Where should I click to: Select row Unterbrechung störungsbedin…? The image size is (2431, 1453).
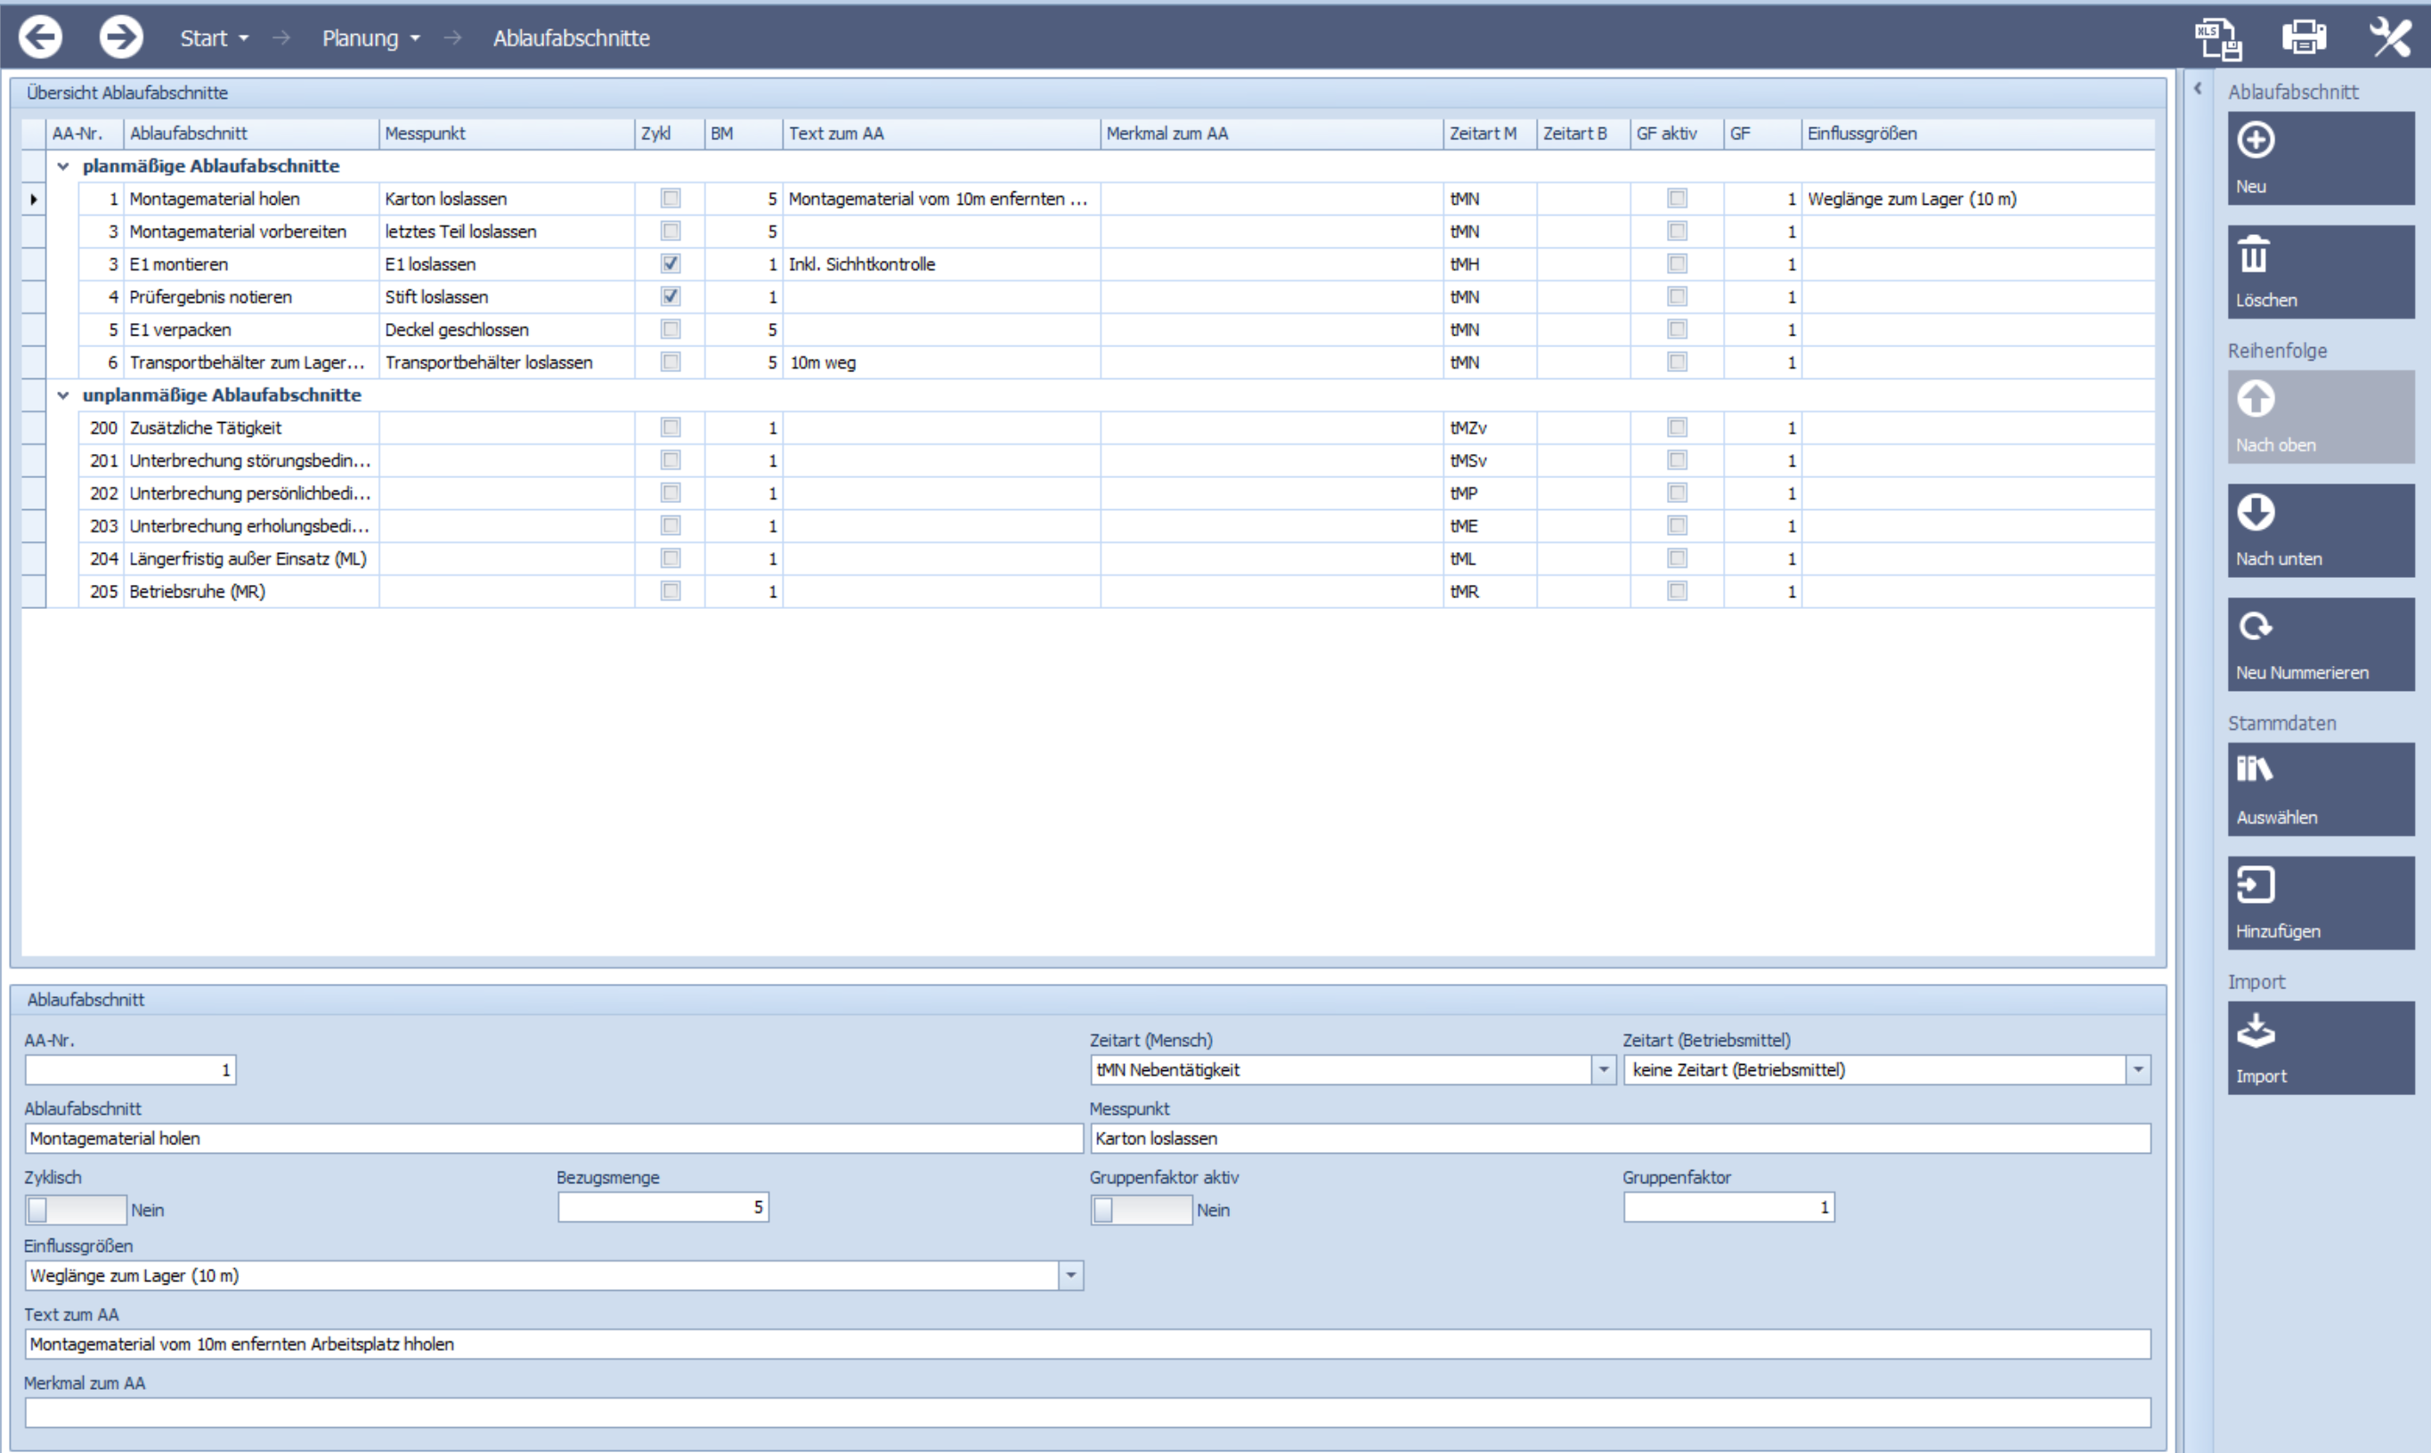pos(1088,460)
